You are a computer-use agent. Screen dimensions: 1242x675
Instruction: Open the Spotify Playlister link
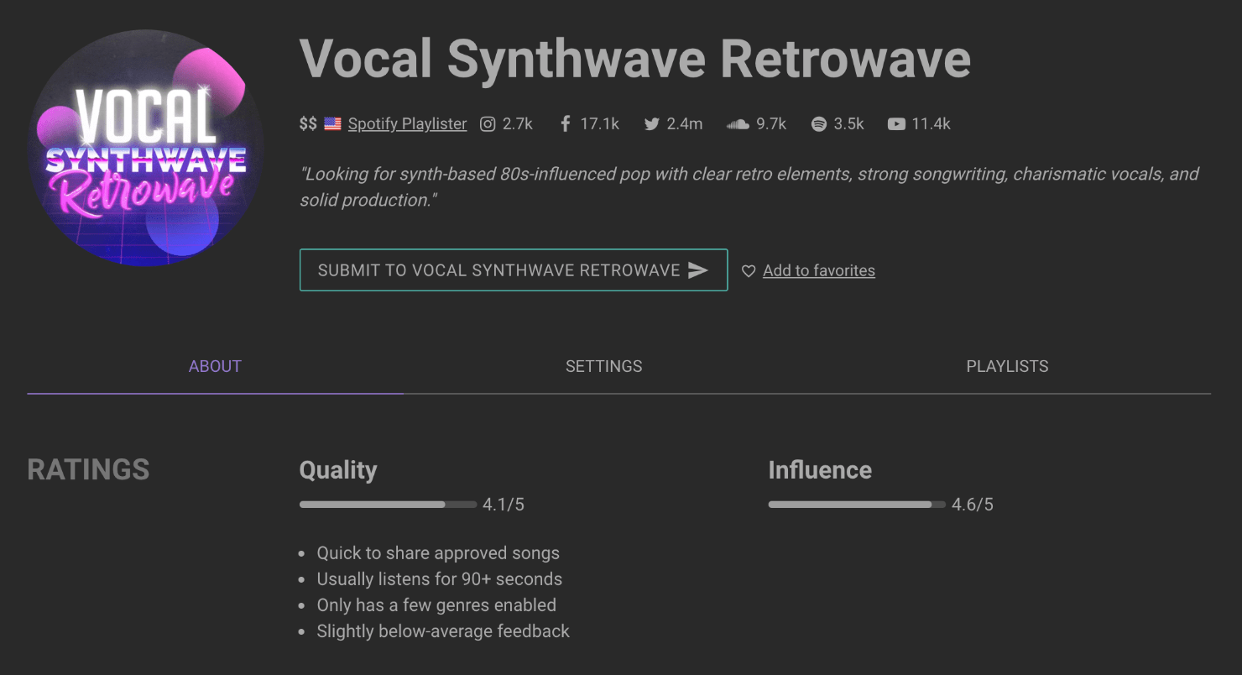click(x=407, y=123)
